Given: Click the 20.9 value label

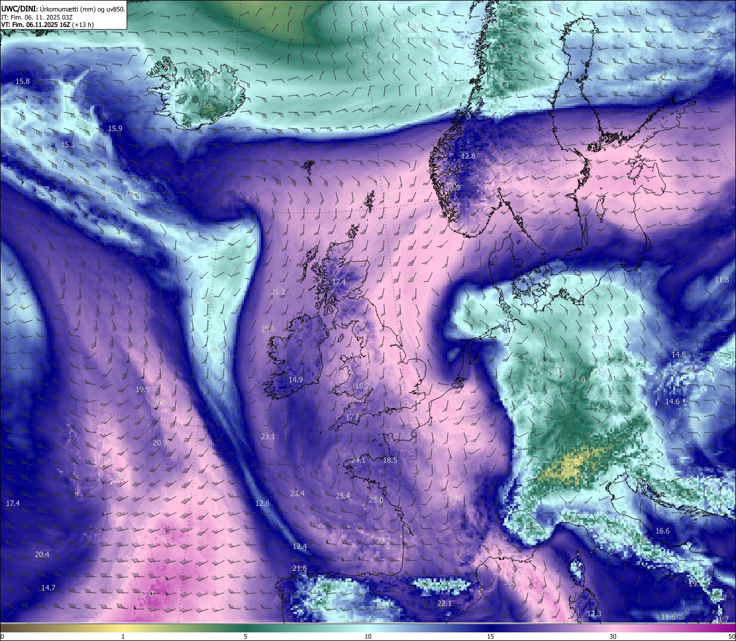Looking at the screenshot, I should click(160, 443).
